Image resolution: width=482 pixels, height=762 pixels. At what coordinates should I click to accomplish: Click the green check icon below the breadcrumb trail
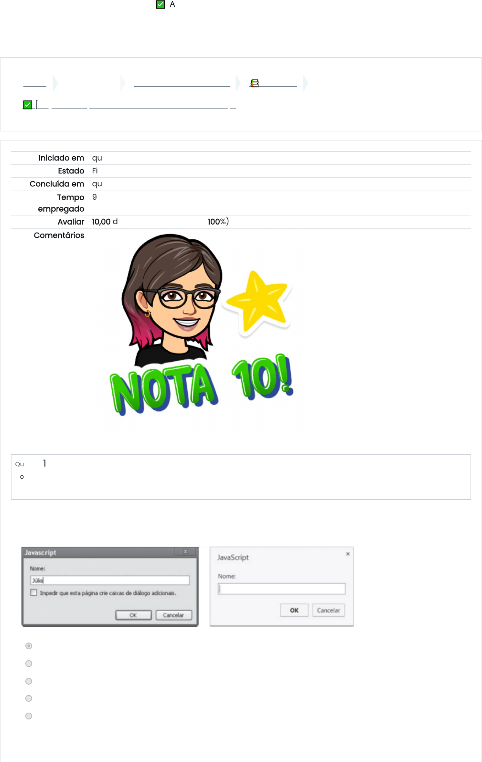28,105
